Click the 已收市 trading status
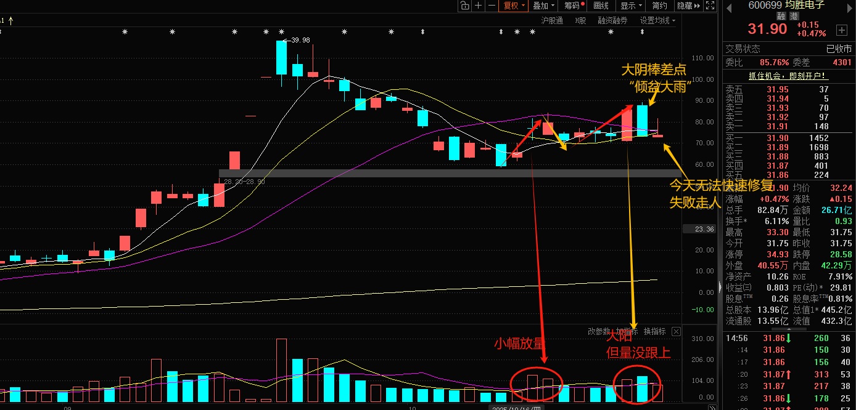The height and width of the screenshot is (410, 856). point(839,49)
